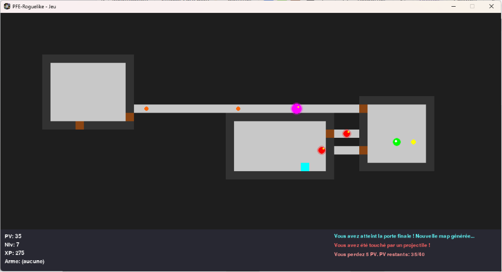Click the cyan square exit tile
Image resolution: width=502 pixels, height=272 pixels.
pos(305,167)
